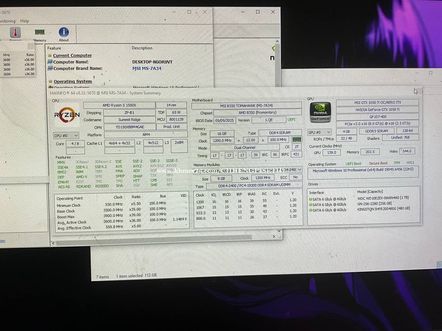442x331 pixels.
Task: Click the MSI MS-7A34 brand name link
Action: 147,69
